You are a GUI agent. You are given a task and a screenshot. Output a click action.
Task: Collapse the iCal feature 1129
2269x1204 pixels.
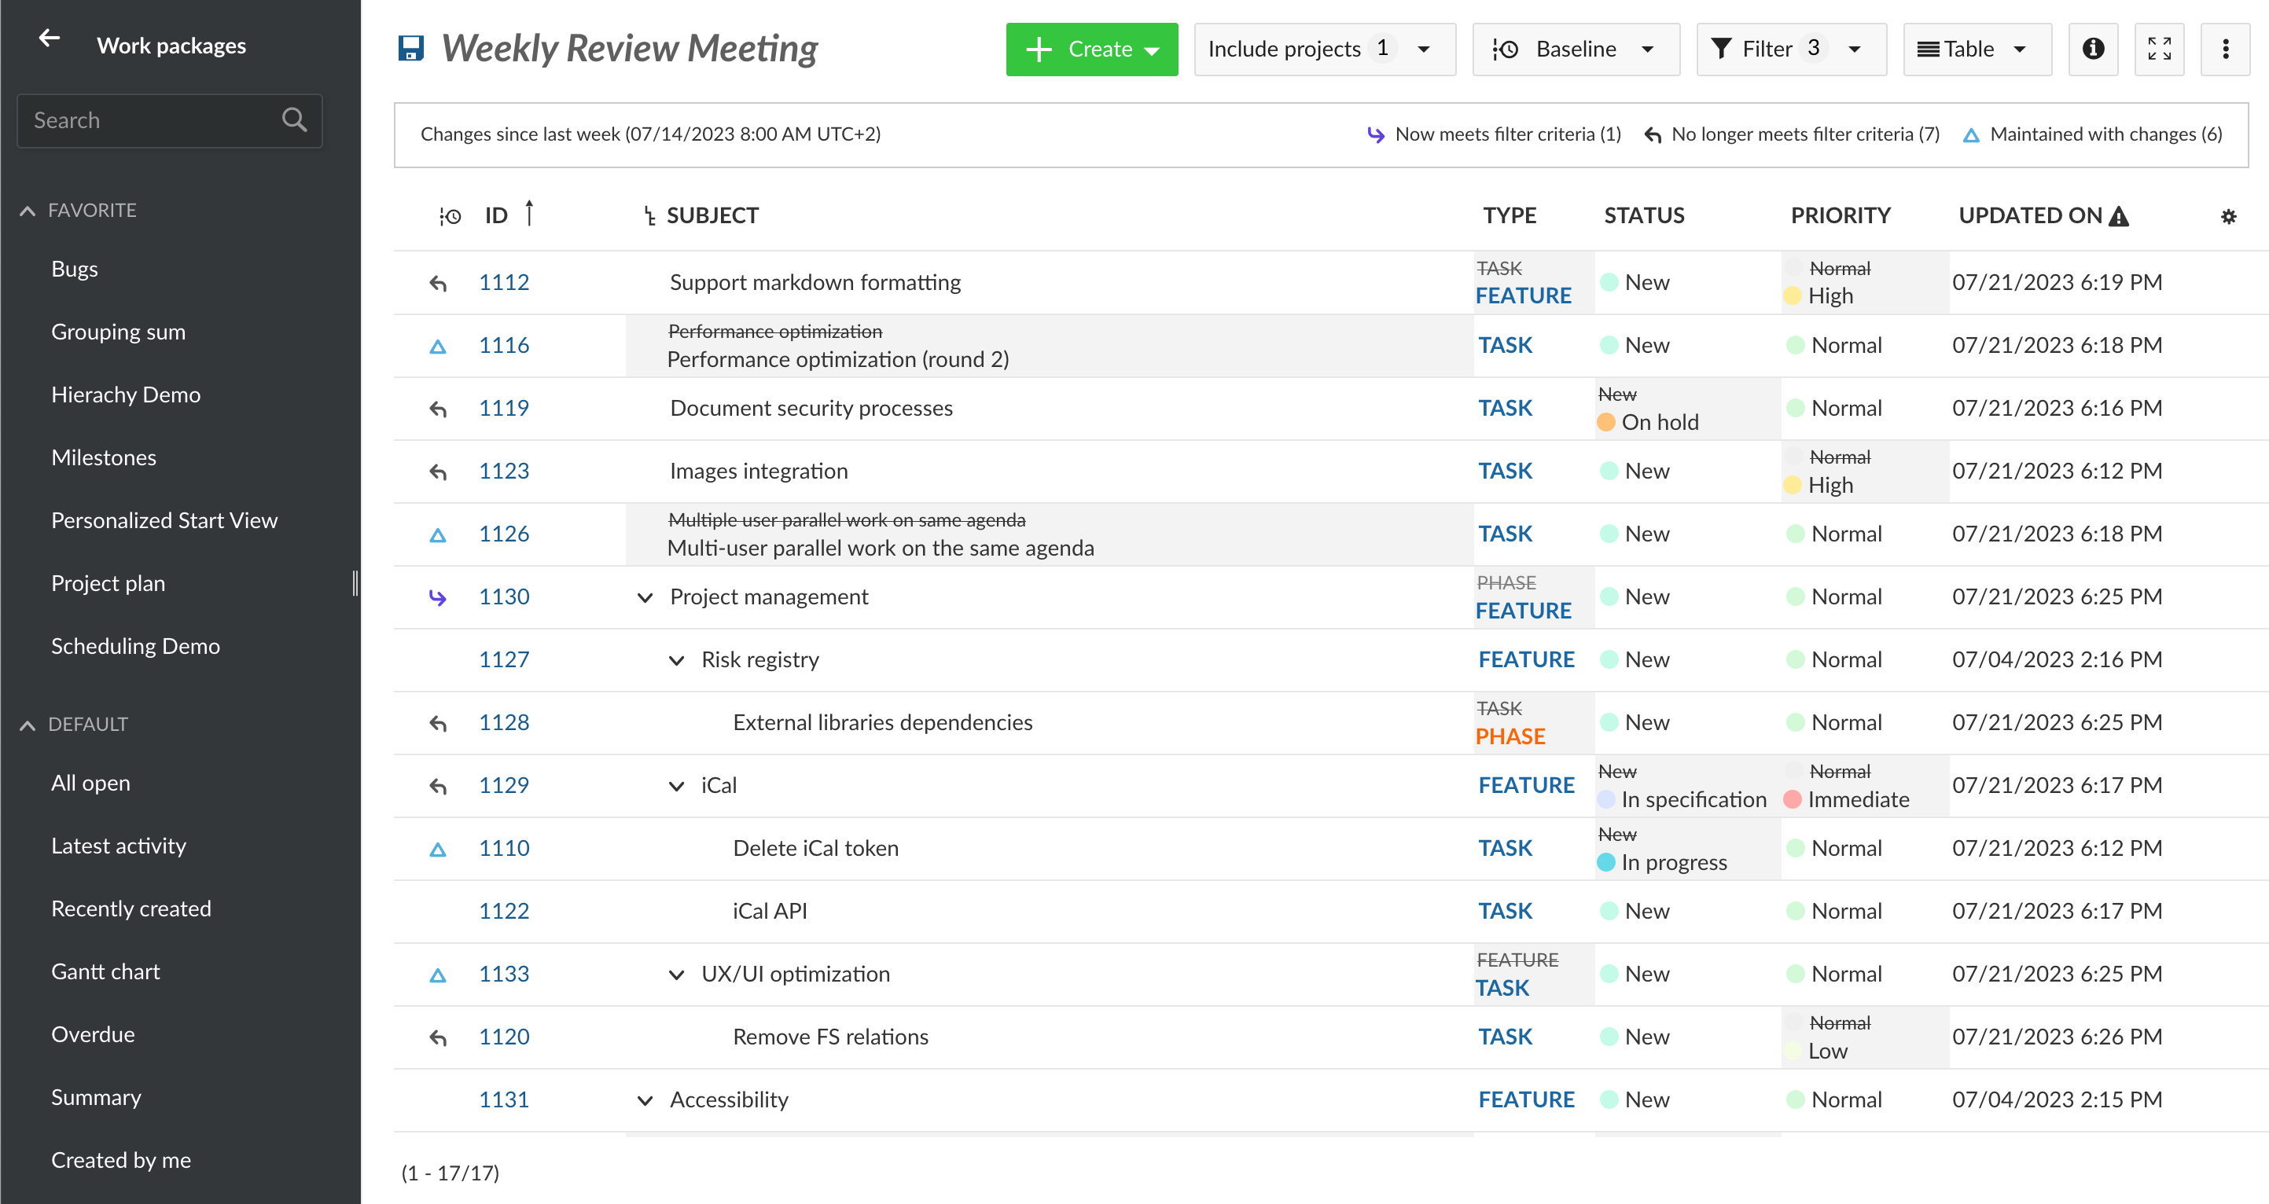tap(675, 786)
